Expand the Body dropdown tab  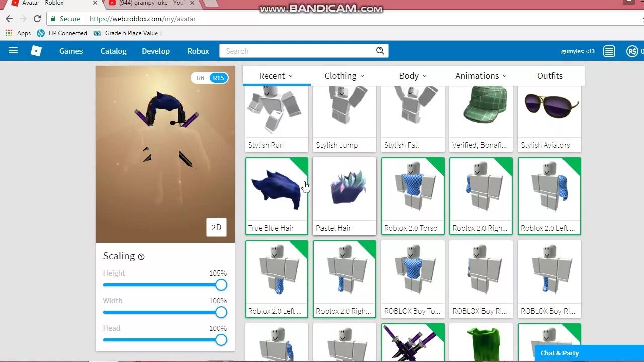pyautogui.click(x=413, y=76)
